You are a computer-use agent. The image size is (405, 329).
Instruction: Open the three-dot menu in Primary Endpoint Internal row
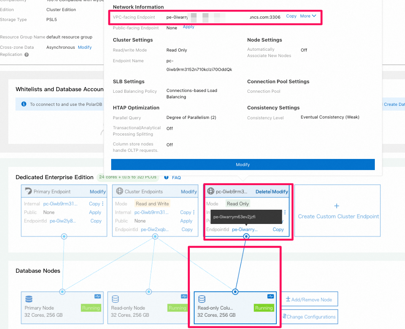[103, 204]
